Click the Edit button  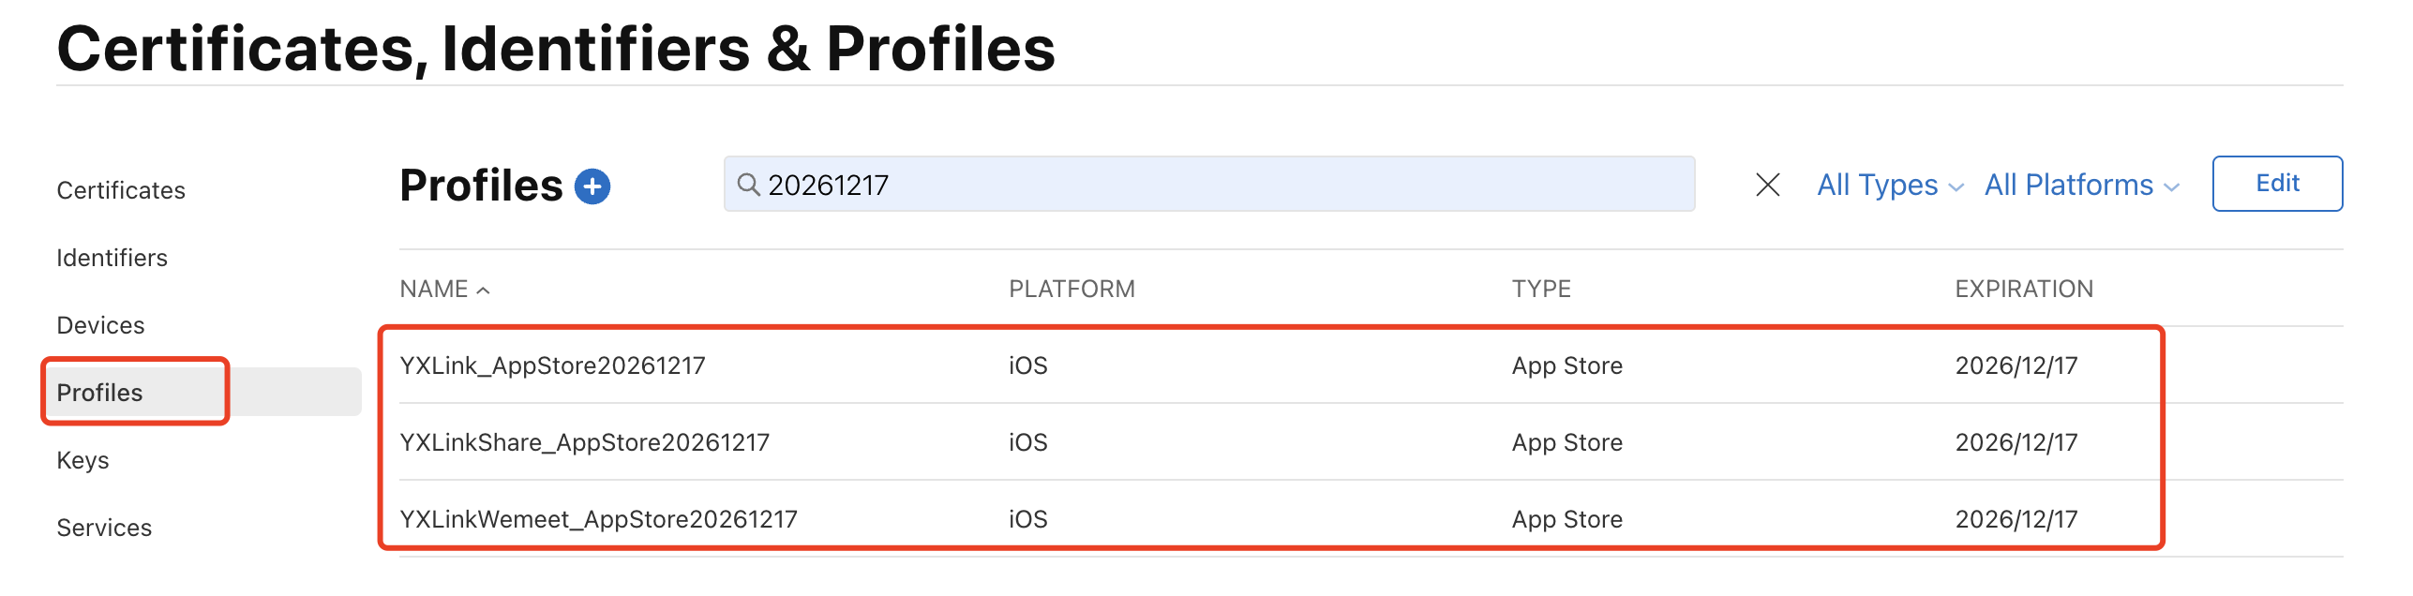pyautogui.click(x=2276, y=184)
